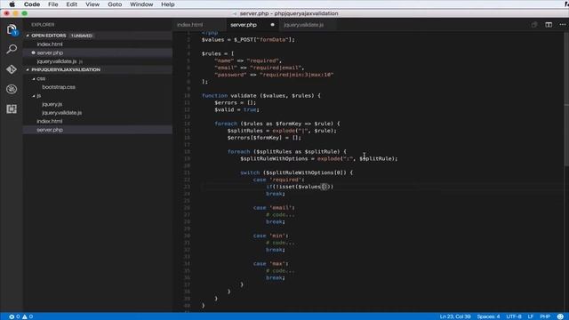Viewport: 569px width, 320px height.
Task: Click the "password" rule line
Action: (x=274, y=75)
